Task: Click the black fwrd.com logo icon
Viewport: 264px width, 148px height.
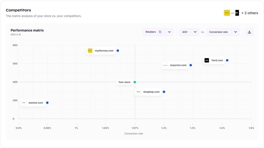Action: pos(207,60)
